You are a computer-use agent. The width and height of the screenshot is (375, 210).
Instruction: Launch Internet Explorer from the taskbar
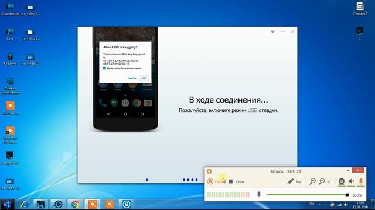coord(25,204)
